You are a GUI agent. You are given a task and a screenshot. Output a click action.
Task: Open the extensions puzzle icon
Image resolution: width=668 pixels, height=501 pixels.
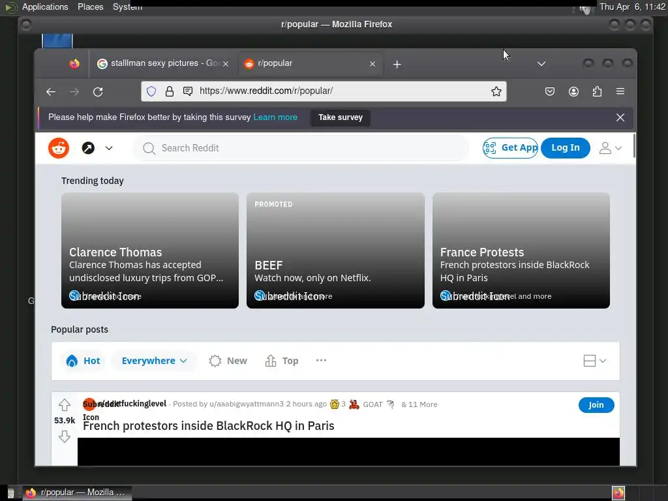[x=597, y=91]
